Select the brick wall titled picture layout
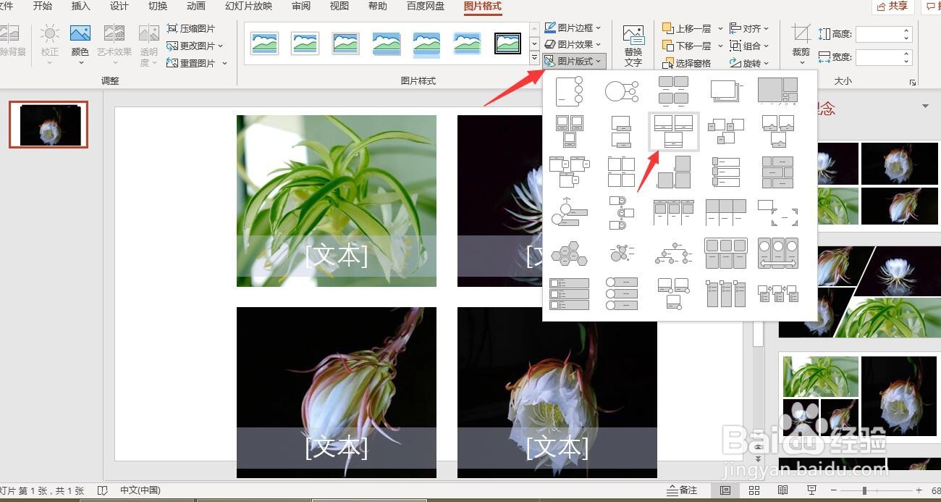Screen dimensions: 941x502 point(777,172)
